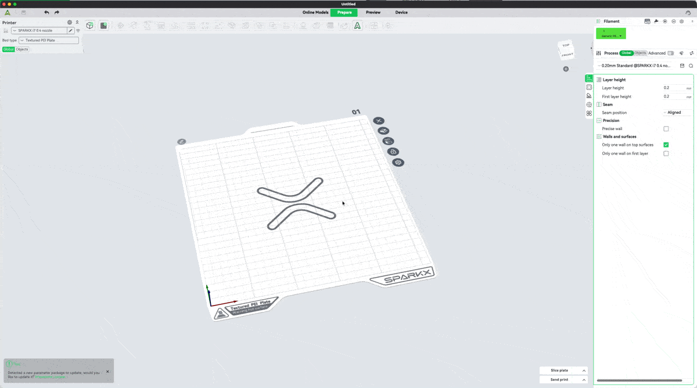Open the Seam position dropdown
This screenshot has width=697, height=388.
point(676,113)
